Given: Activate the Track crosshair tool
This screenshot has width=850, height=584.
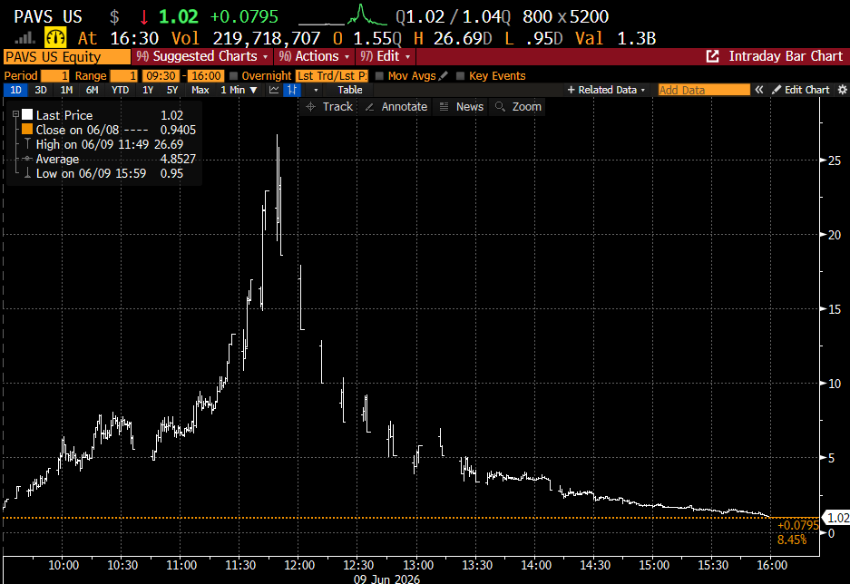Looking at the screenshot, I should tap(329, 107).
